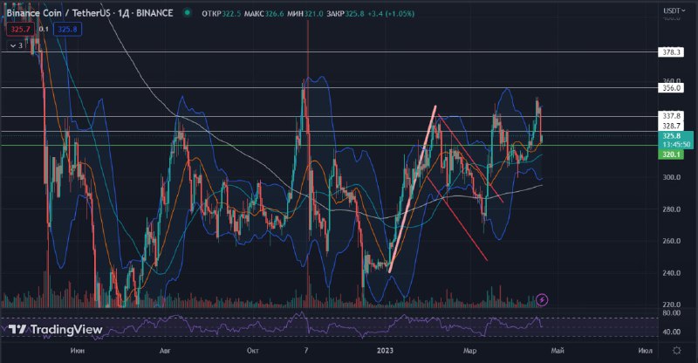
Task: Click the Binance Coin / TetherUS symbol title
Action: click(x=90, y=13)
